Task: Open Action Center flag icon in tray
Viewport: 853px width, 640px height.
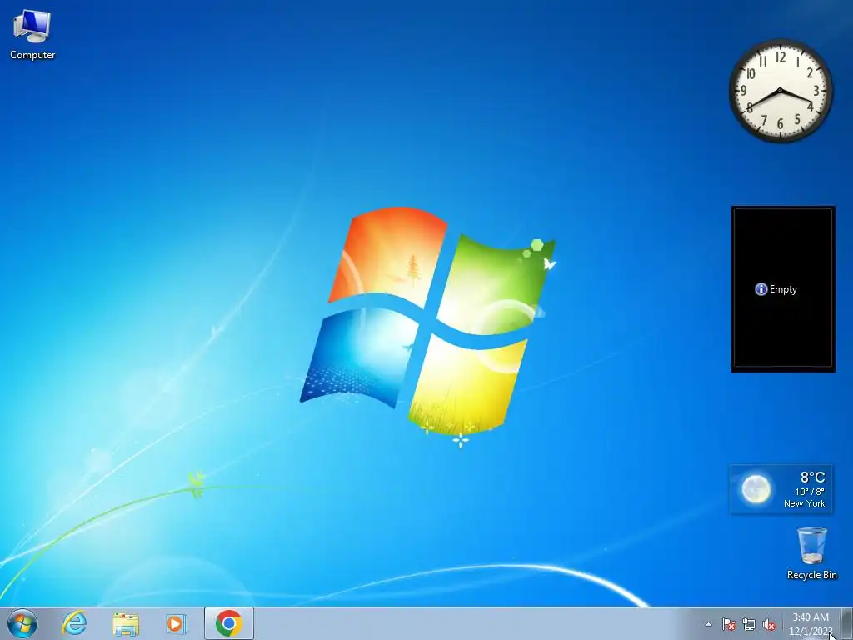Action: [x=729, y=624]
